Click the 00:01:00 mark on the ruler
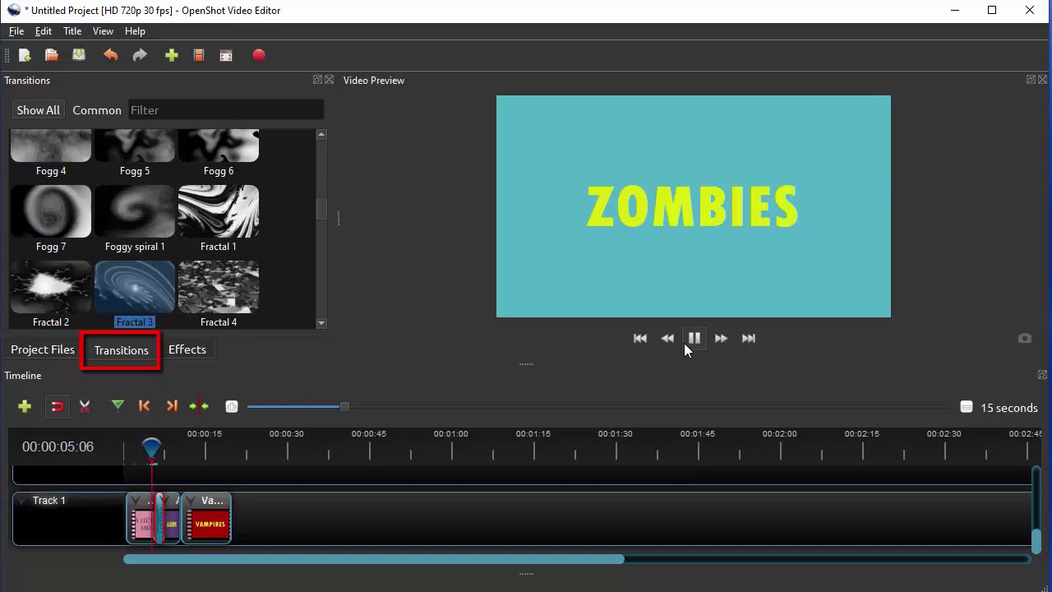 [x=451, y=433]
